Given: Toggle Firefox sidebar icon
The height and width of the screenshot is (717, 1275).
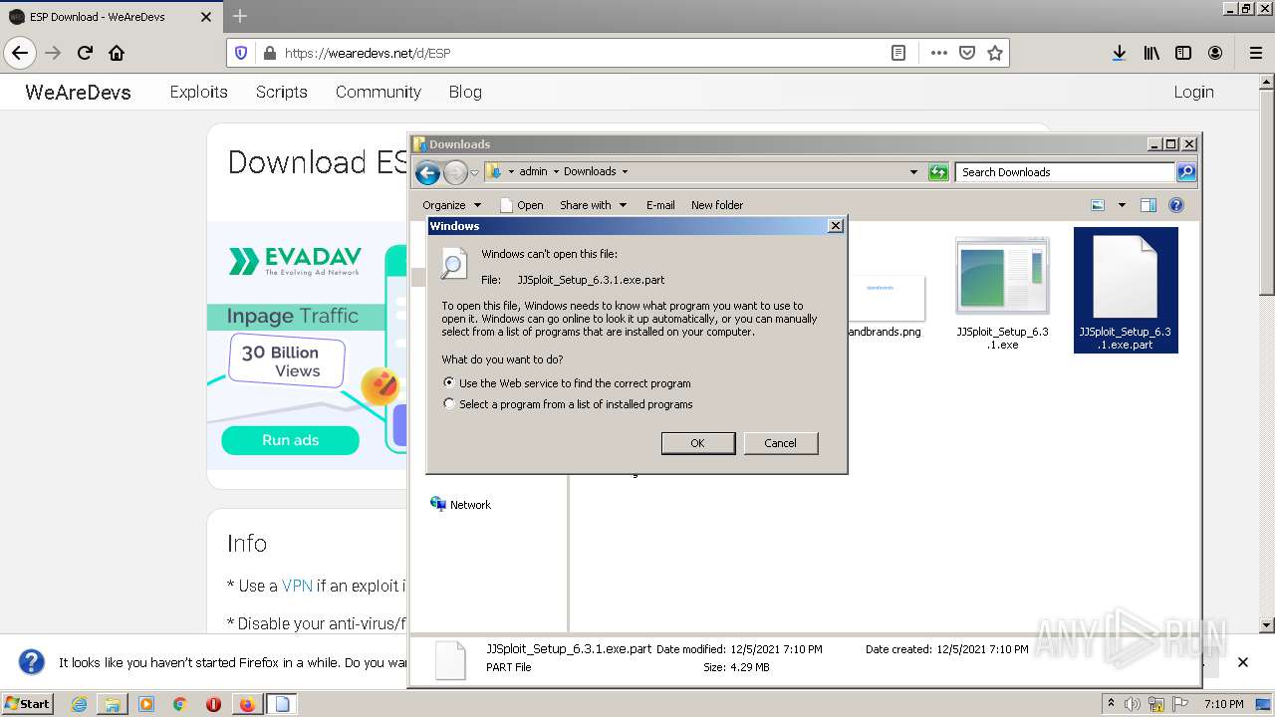Looking at the screenshot, I should (x=1183, y=53).
